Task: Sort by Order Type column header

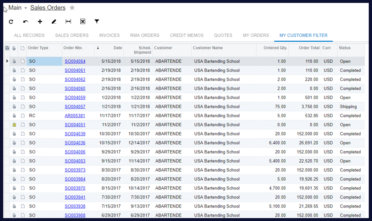Action: tap(38, 48)
